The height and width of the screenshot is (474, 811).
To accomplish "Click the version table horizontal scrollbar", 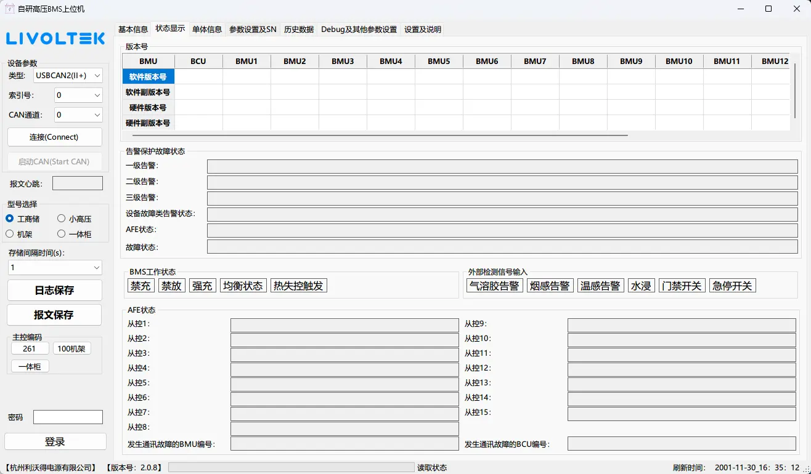I will click(380, 135).
